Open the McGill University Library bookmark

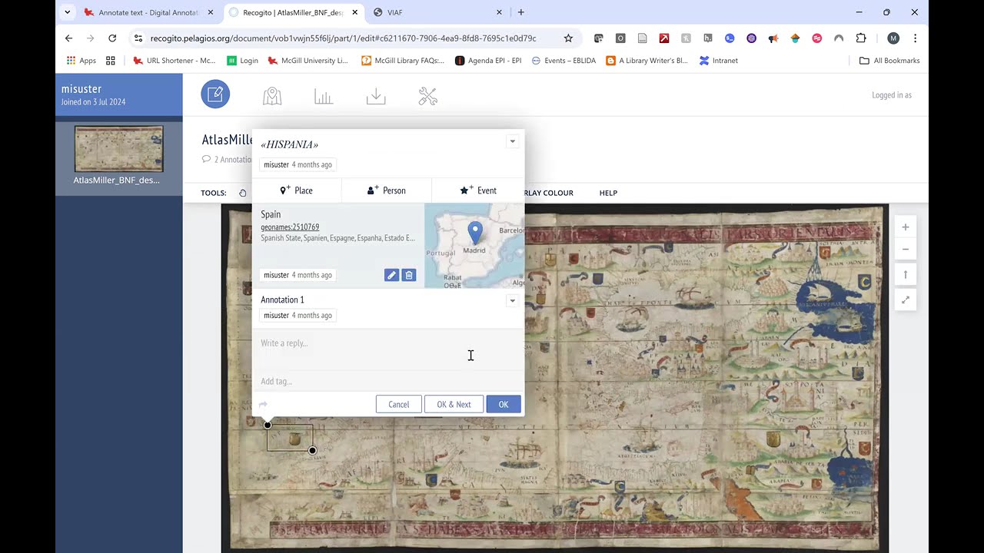click(308, 61)
